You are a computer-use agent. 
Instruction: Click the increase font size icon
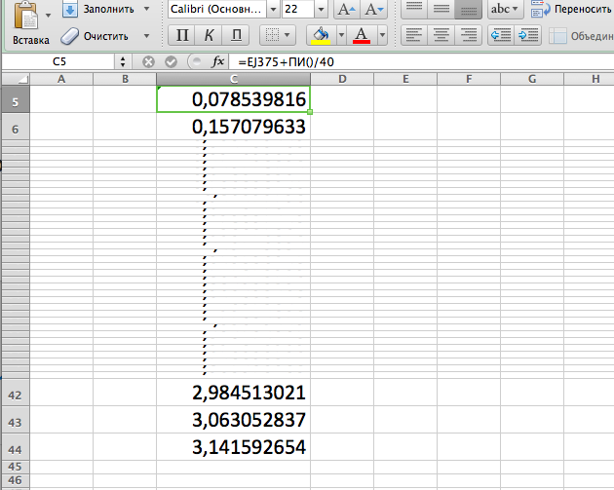346,10
